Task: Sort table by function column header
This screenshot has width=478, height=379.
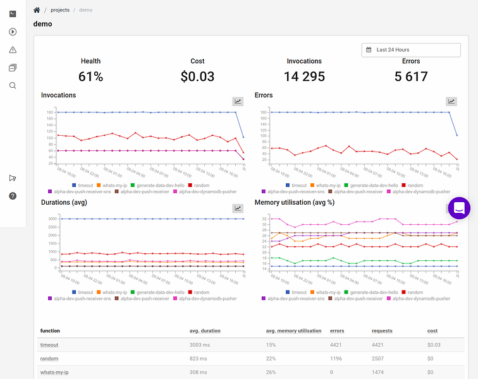Action: click(50, 331)
